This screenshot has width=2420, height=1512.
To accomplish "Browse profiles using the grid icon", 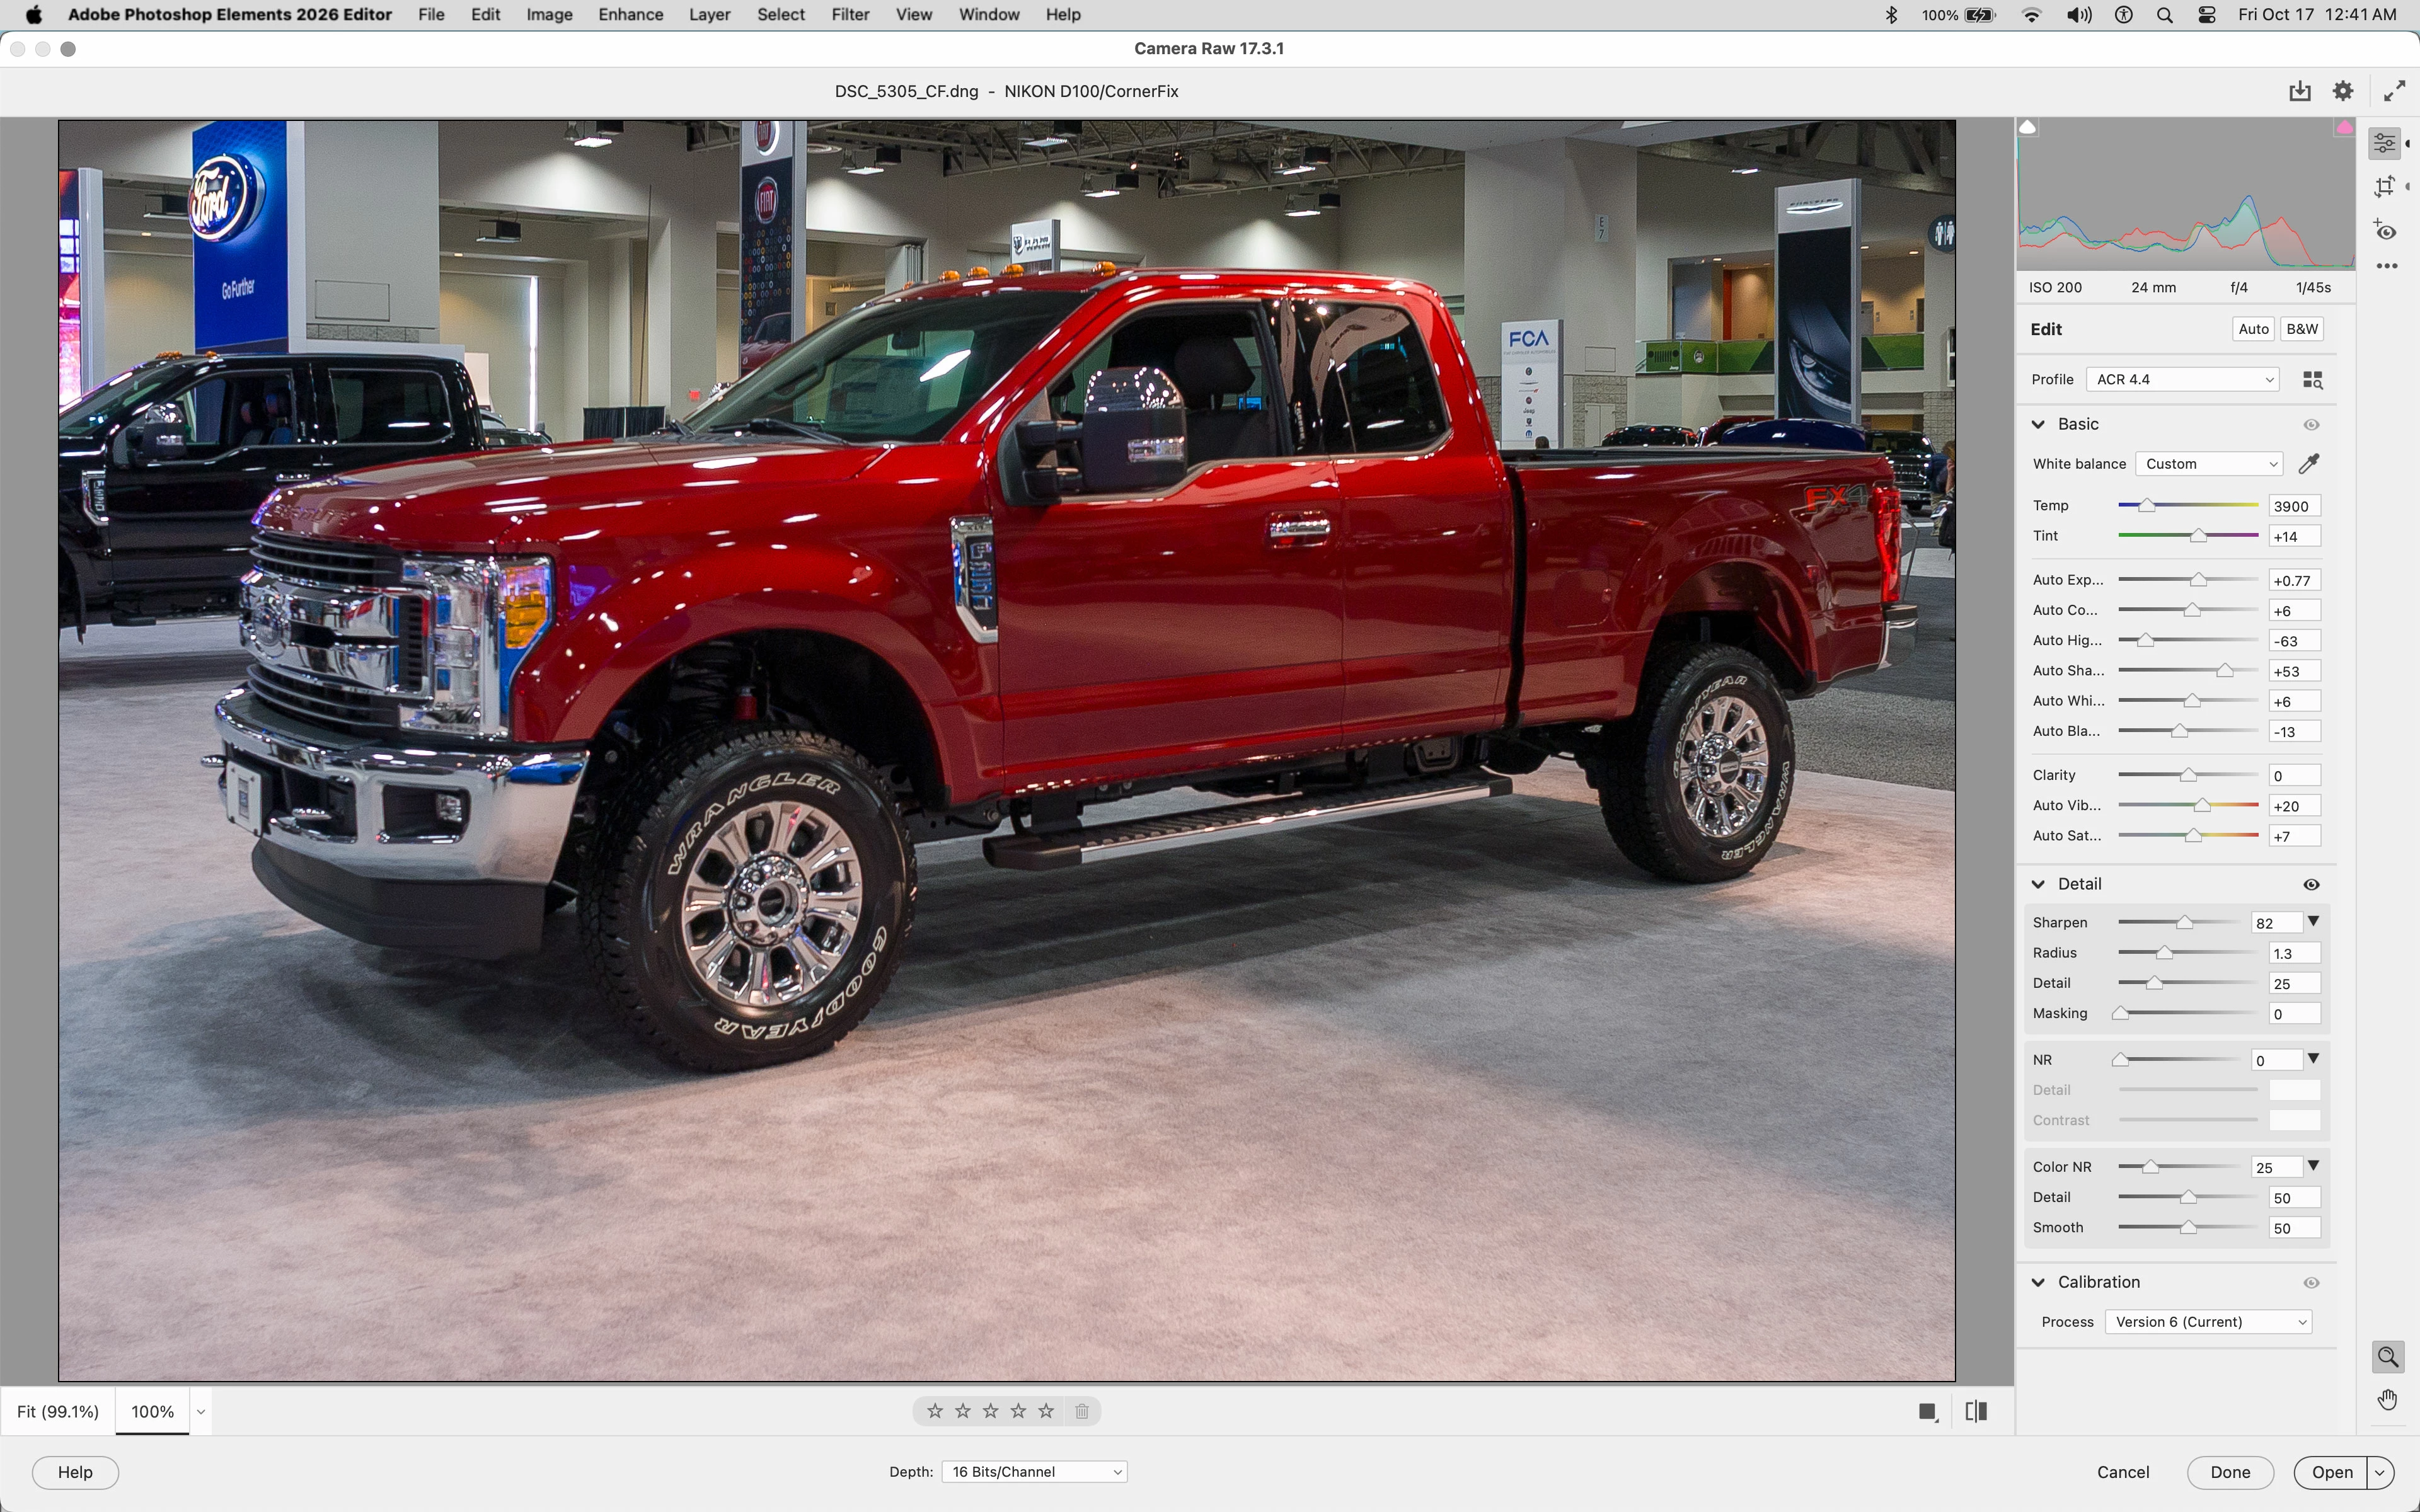I will (x=2313, y=380).
